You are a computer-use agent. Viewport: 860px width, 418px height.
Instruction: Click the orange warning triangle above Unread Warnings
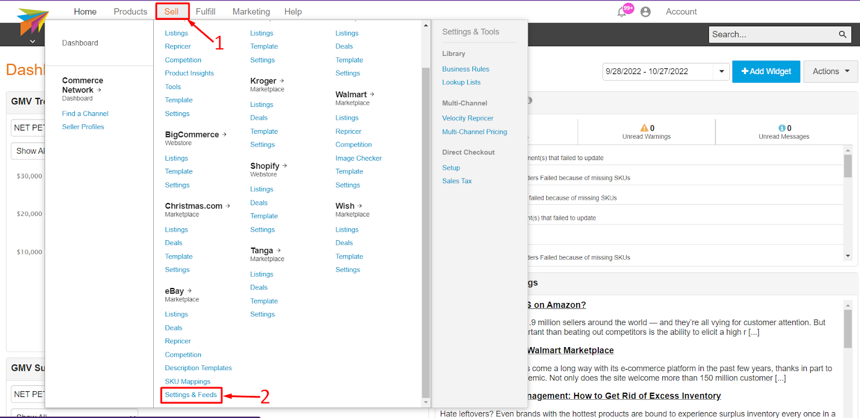tap(644, 128)
